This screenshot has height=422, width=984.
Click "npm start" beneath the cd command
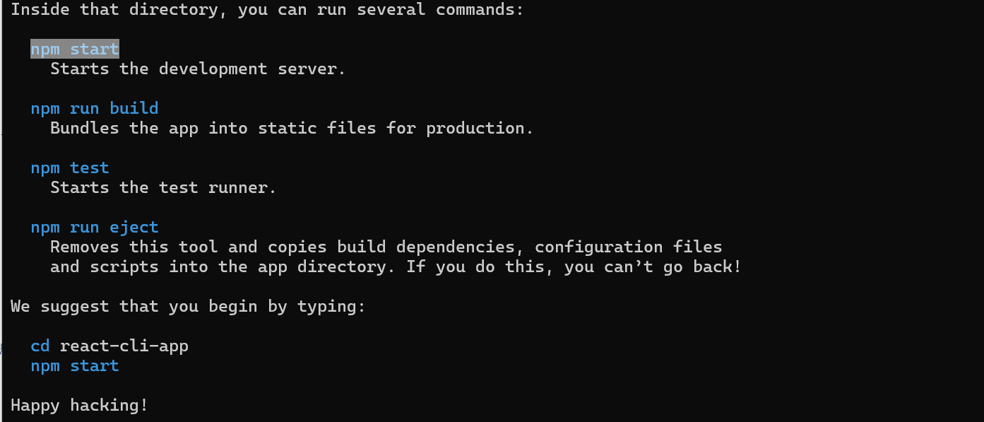[75, 365]
